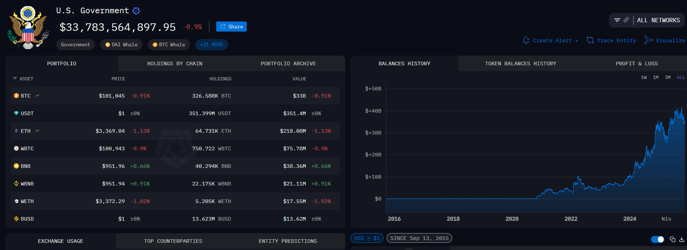Select the 1W time range

(x=643, y=77)
